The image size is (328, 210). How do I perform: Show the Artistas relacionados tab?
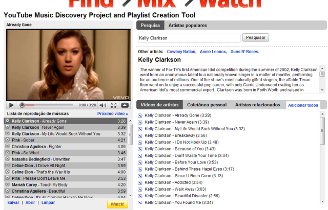point(258,105)
